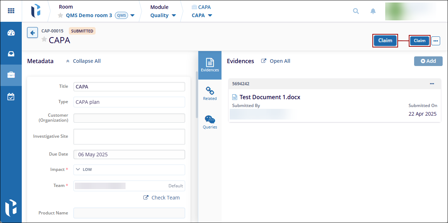
Task: Click the Add evidence button
Action: click(x=428, y=61)
